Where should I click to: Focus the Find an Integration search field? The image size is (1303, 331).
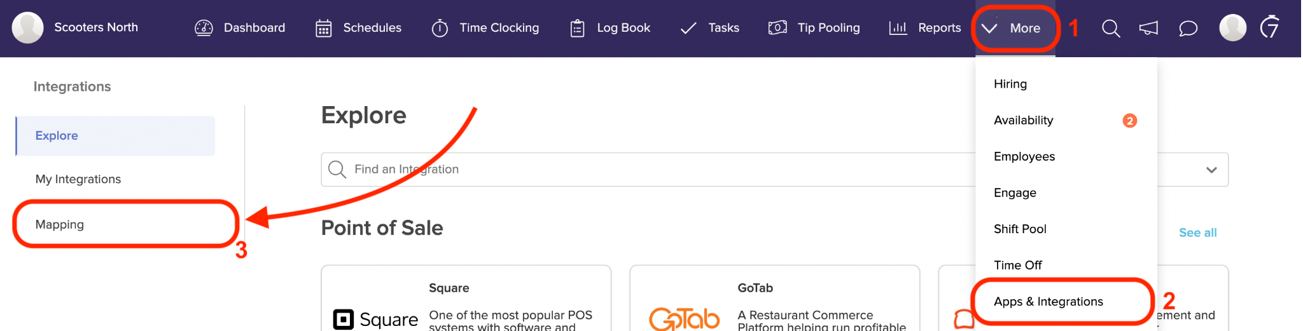point(573,170)
